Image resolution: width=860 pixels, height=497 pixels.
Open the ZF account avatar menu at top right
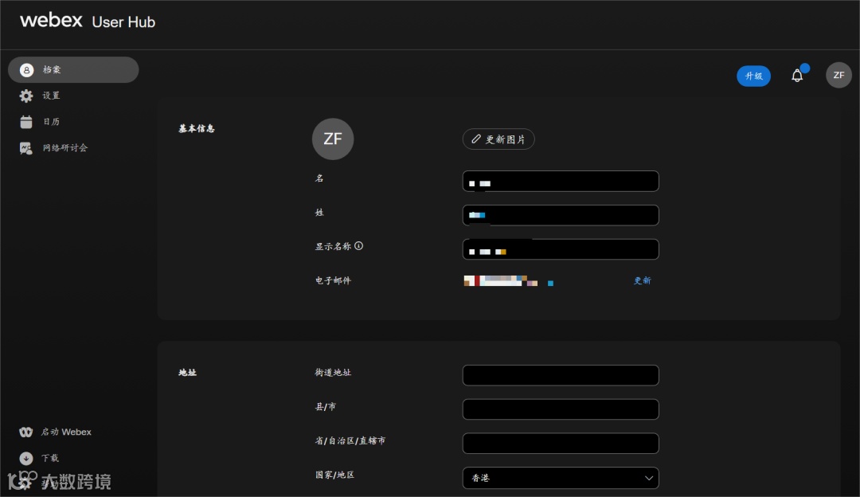838,75
